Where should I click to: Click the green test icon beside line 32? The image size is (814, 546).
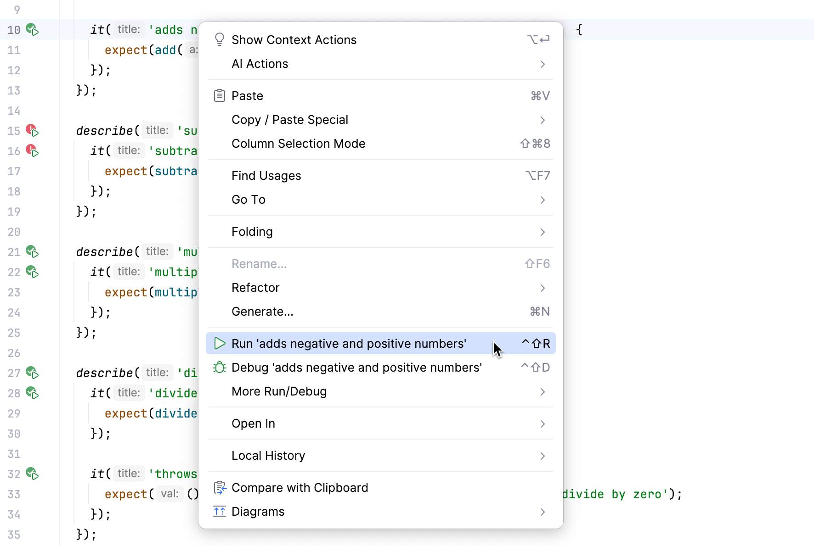click(x=32, y=474)
